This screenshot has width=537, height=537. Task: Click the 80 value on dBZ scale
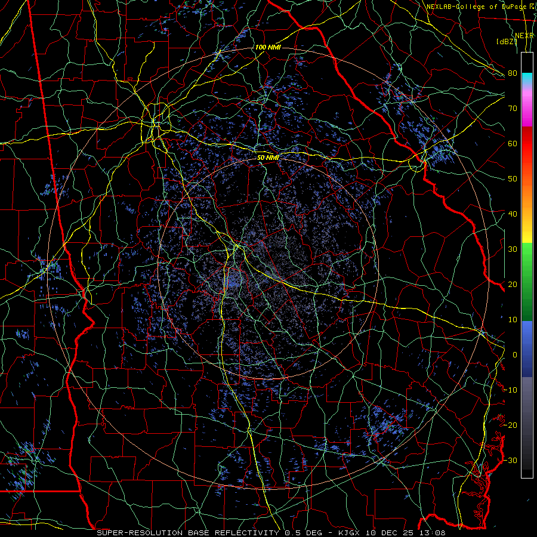point(513,73)
